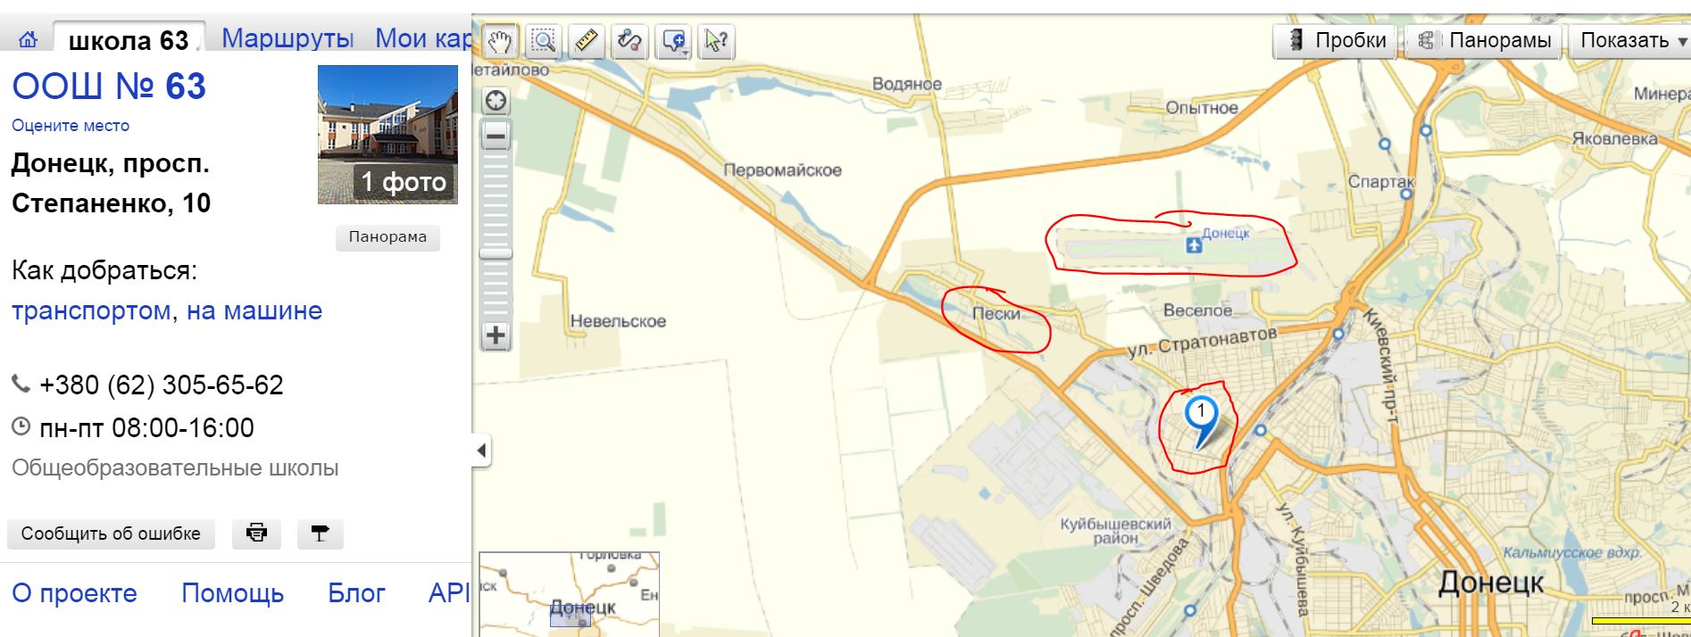Click the locate-me compass button
This screenshot has height=637, width=1691.
[x=496, y=101]
